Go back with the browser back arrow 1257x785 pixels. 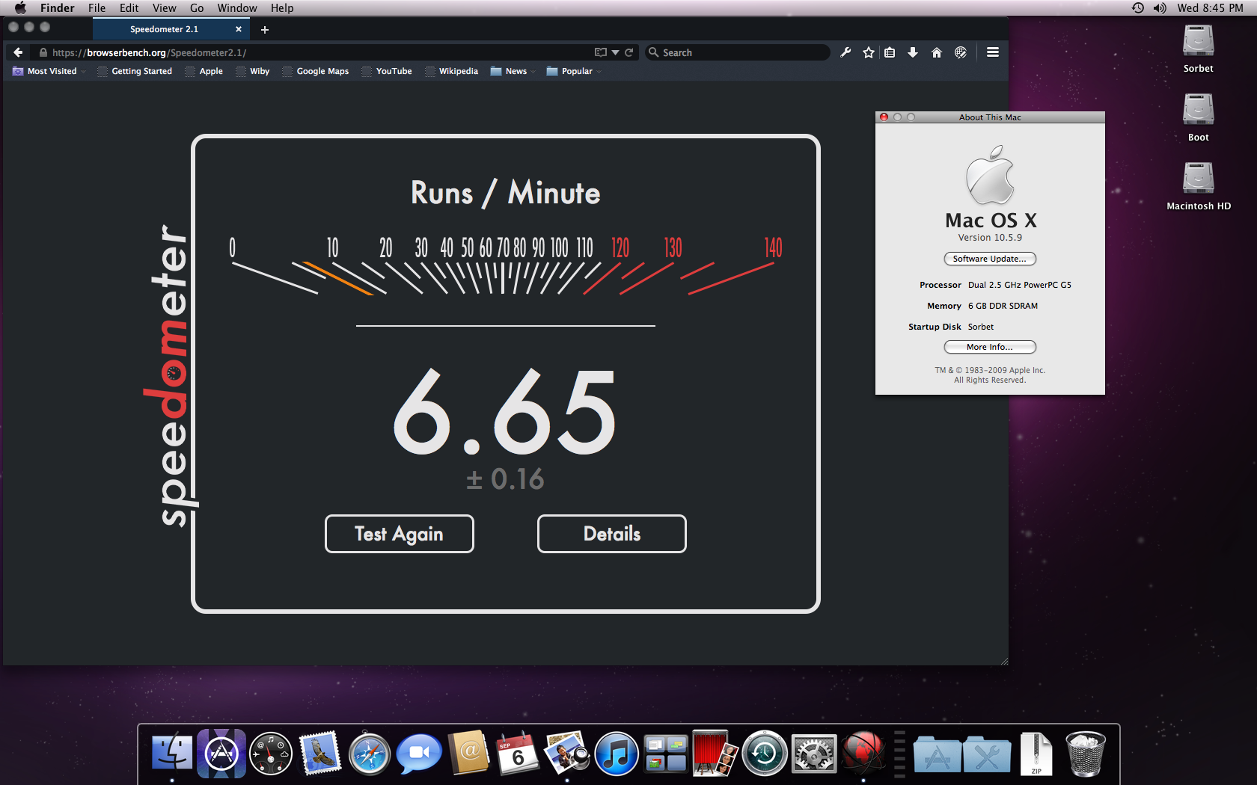pyautogui.click(x=18, y=52)
